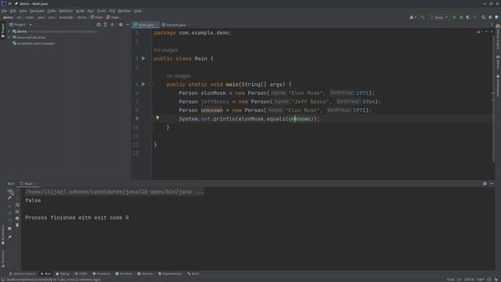Open the Refactor menu

(x=66, y=11)
